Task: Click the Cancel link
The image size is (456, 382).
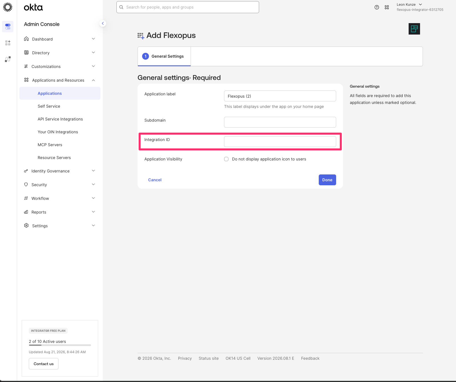Action: pyautogui.click(x=155, y=180)
